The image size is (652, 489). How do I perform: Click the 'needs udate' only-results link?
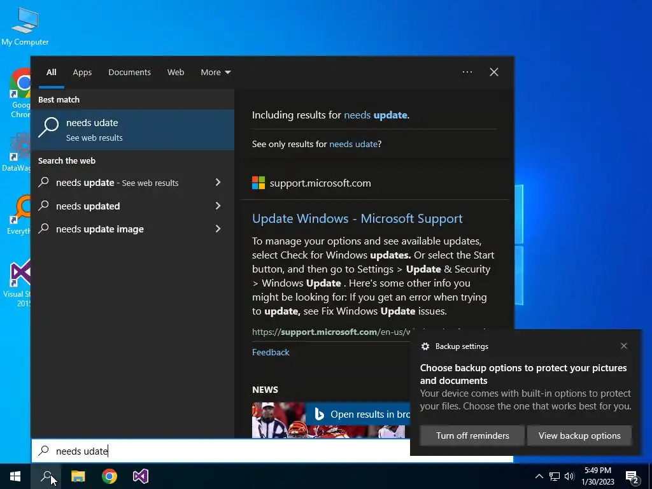coord(353,144)
